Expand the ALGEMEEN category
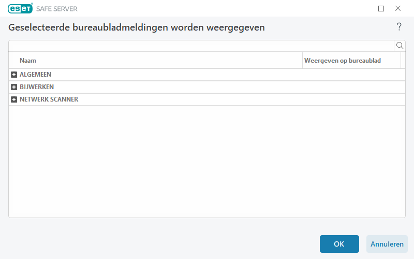Image resolution: width=414 pixels, height=259 pixels. click(x=14, y=75)
